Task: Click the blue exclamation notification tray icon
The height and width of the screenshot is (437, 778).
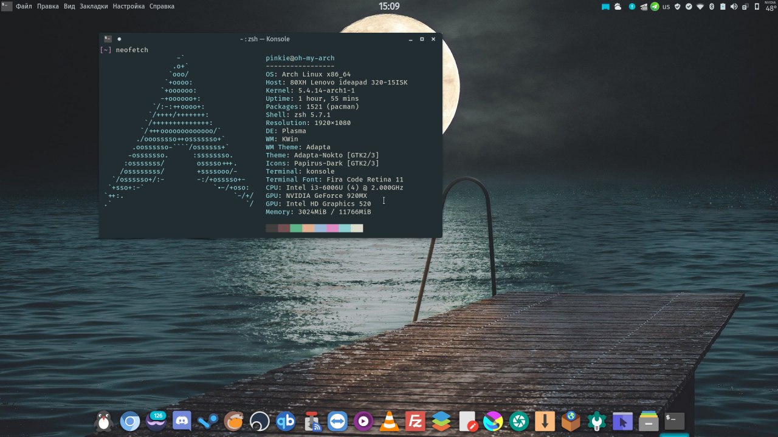Action: pyautogui.click(x=632, y=7)
